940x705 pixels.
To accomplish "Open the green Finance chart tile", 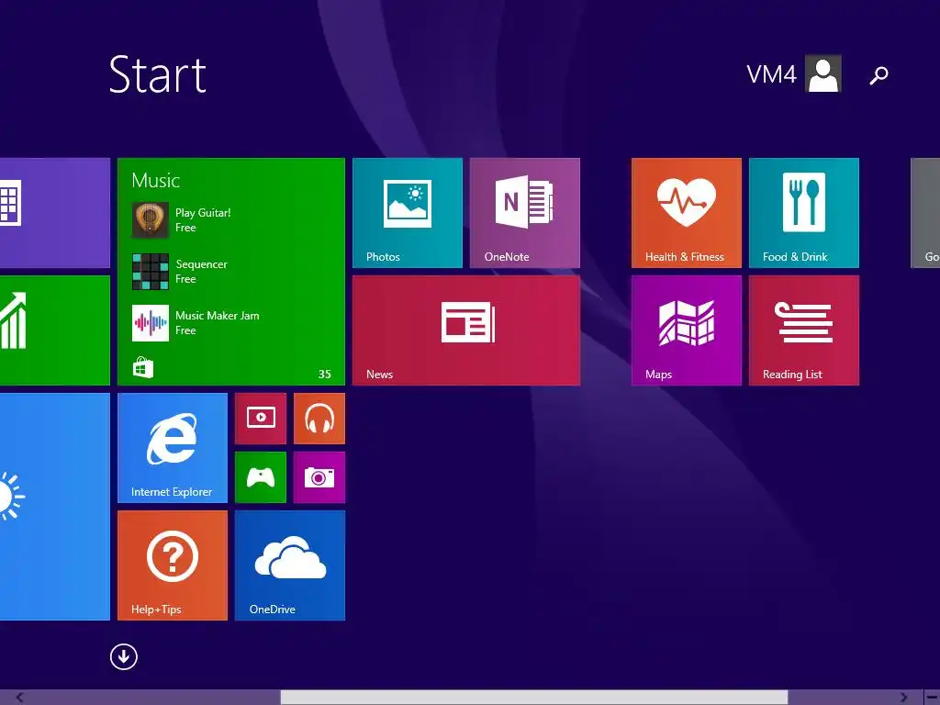I will [x=54, y=330].
